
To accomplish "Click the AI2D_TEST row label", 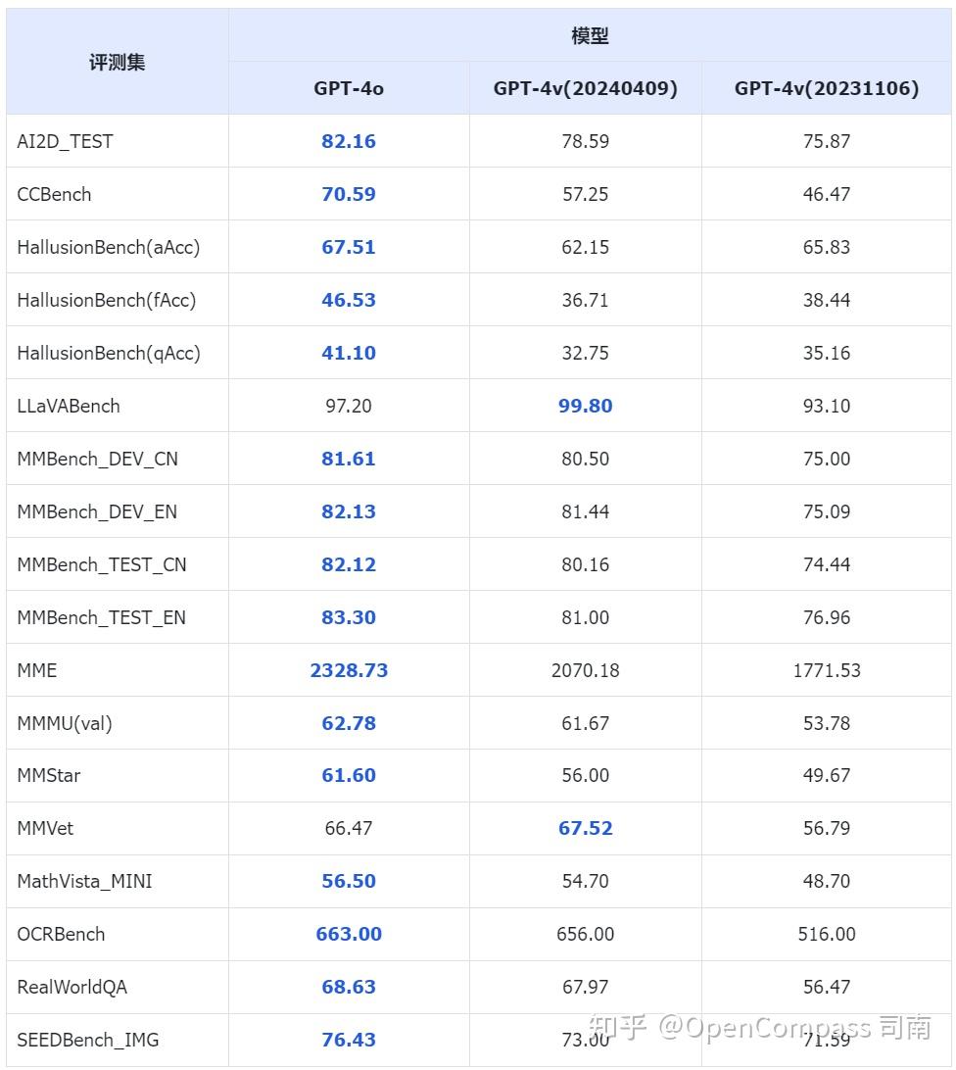I will pos(65,141).
